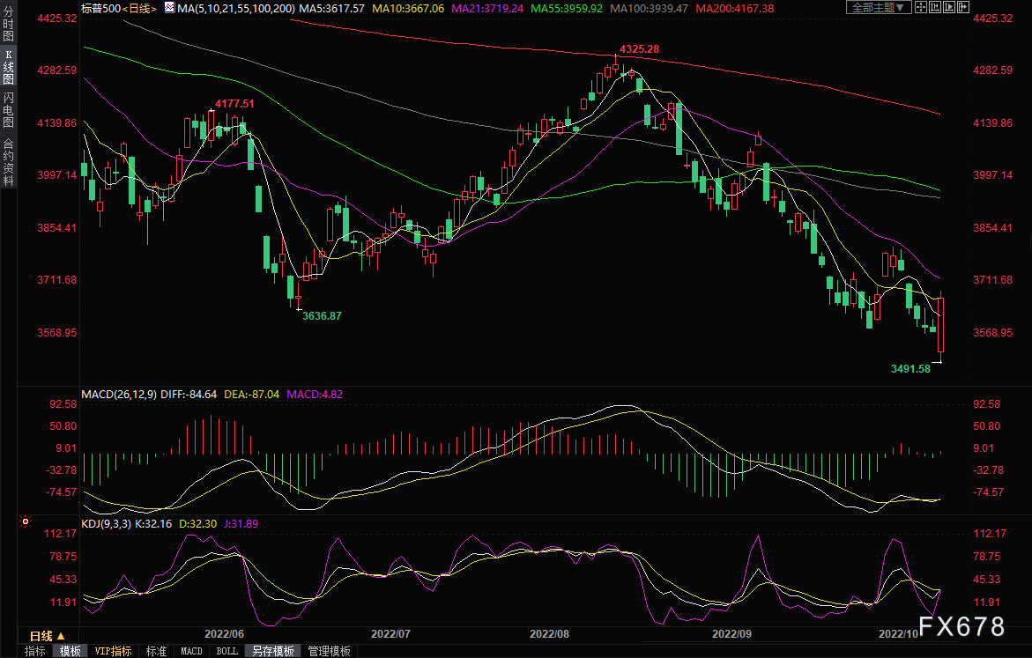Switch to K线图 view tab
Screen dimensions: 1032x658
(8, 67)
